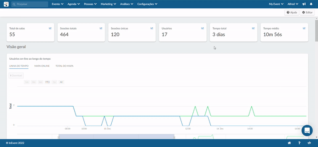Viewport: 318px width, 147px height.
Task: Open chart icon on Tempo total card
Action: pyautogui.click(x=253, y=28)
